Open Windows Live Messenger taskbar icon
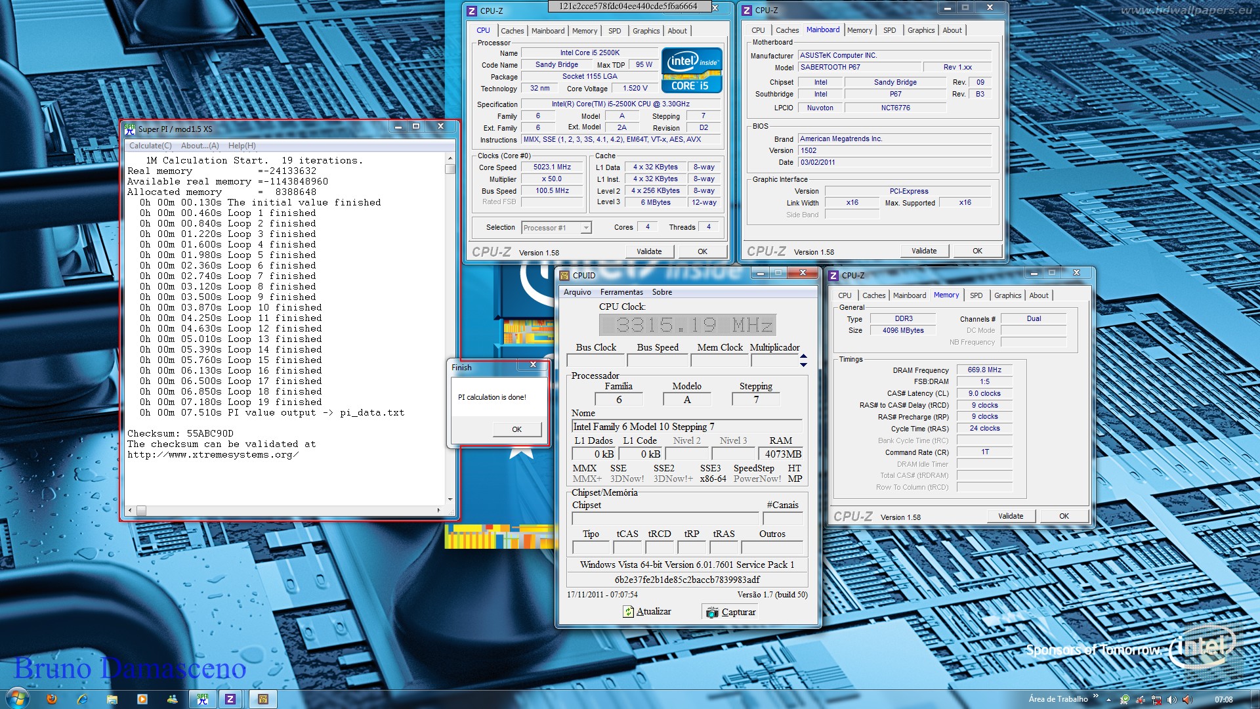Image resolution: width=1260 pixels, height=709 pixels. click(173, 699)
